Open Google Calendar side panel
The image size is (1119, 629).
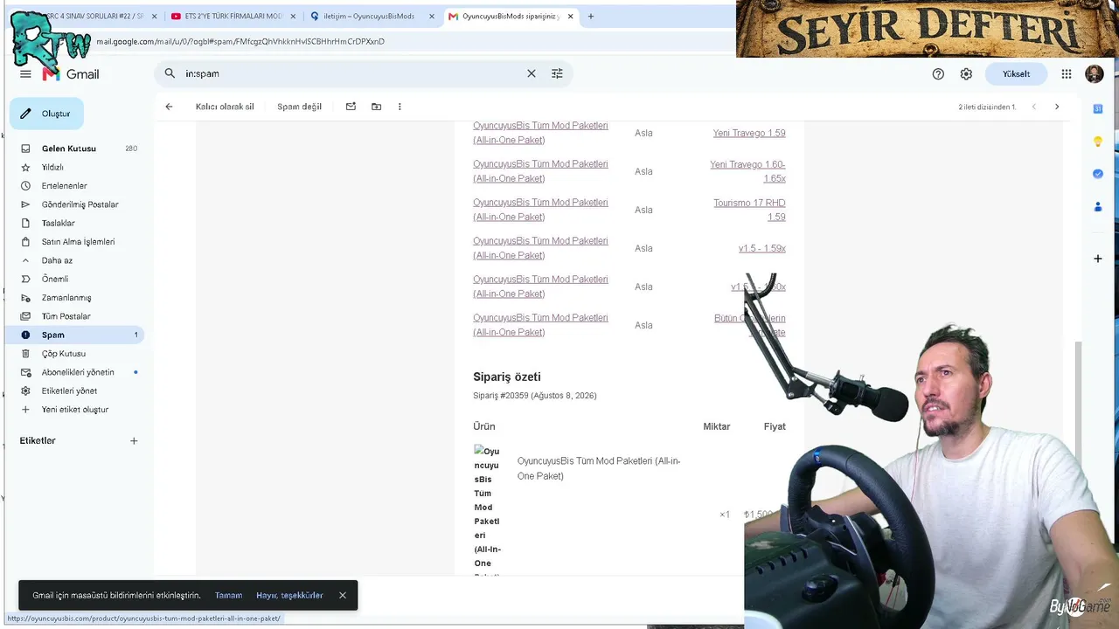1098,108
